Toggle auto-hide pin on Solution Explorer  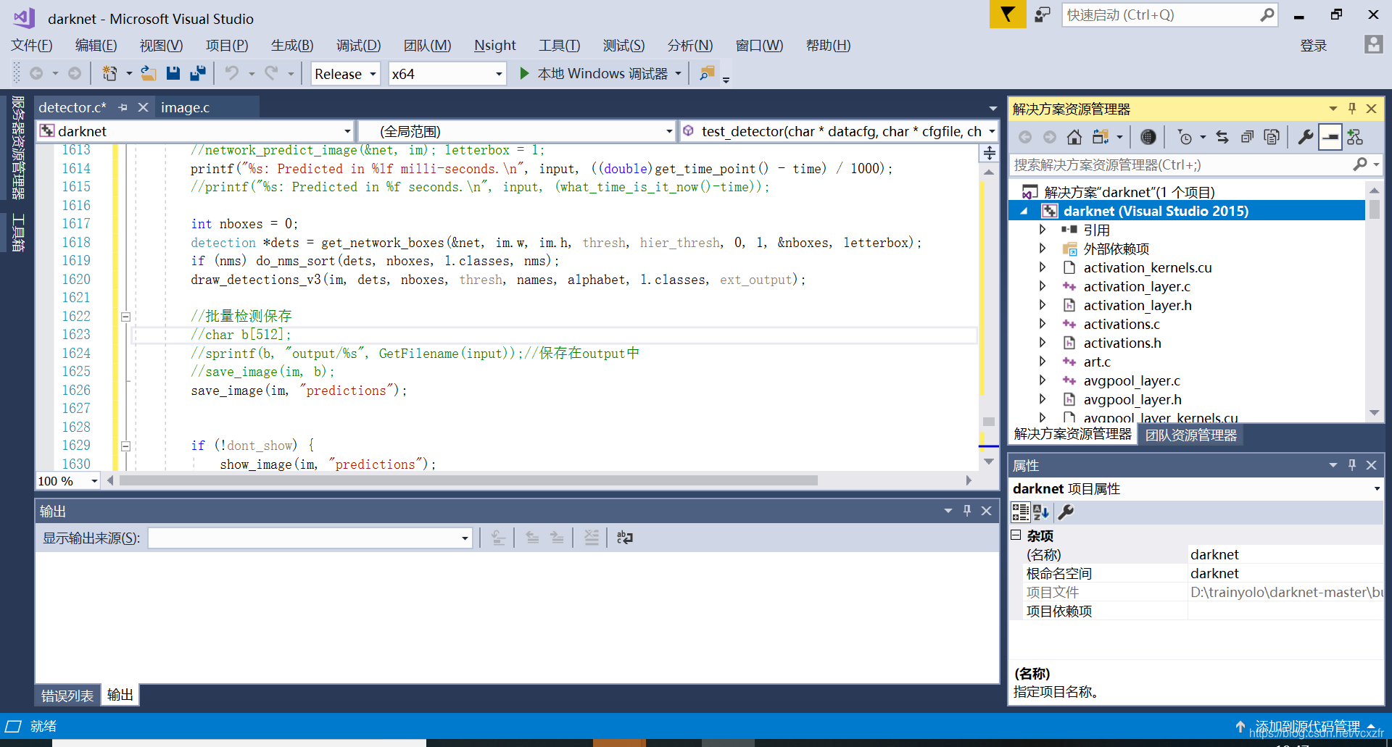[1352, 109]
